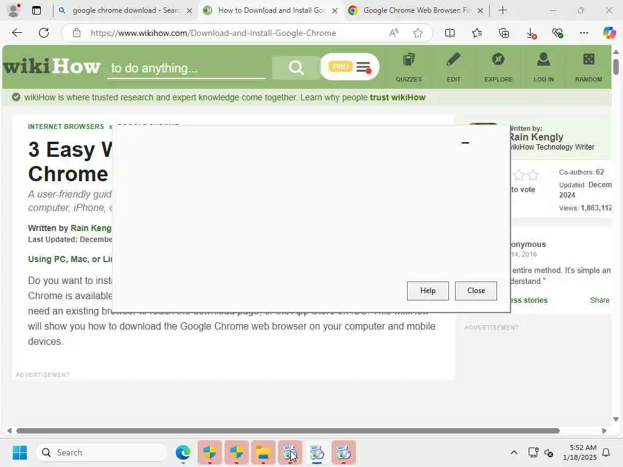Click the vertical scrollbar thumb
Image resolution: width=623 pixels, height=467 pixels.
[616, 67]
